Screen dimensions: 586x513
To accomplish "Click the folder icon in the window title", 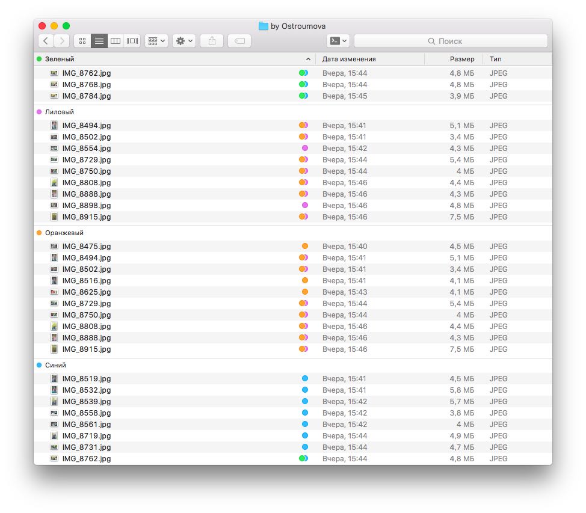I will [264, 26].
